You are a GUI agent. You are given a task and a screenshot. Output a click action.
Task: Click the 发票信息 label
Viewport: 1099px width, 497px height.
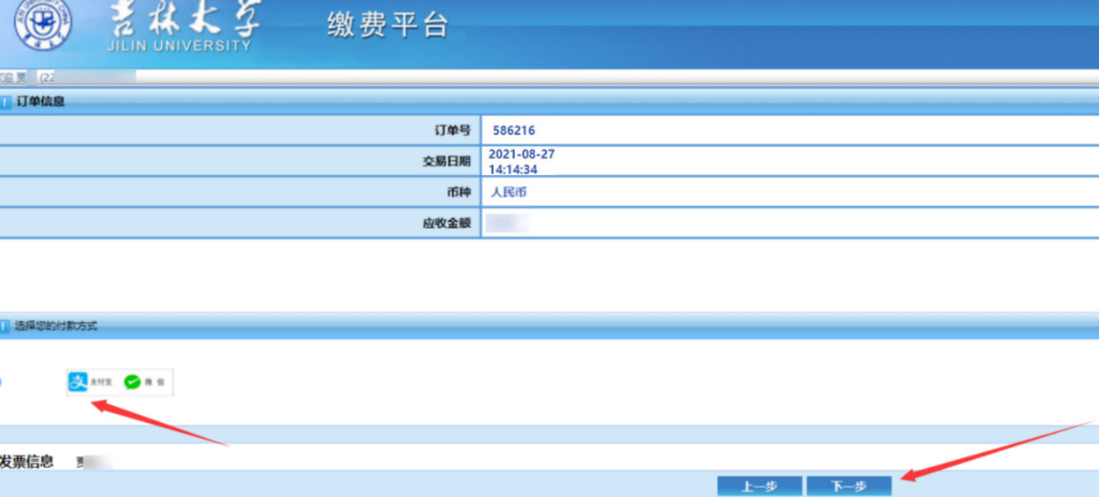27,461
